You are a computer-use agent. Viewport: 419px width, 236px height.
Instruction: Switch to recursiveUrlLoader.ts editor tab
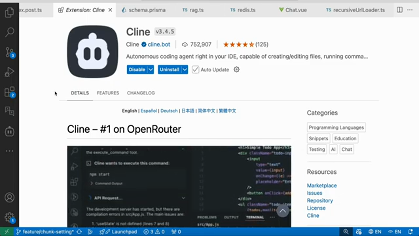(355, 10)
